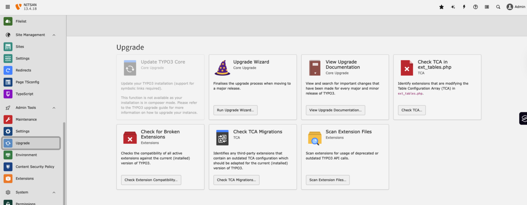Open the Redirects module
527x205 pixels.
click(x=23, y=70)
